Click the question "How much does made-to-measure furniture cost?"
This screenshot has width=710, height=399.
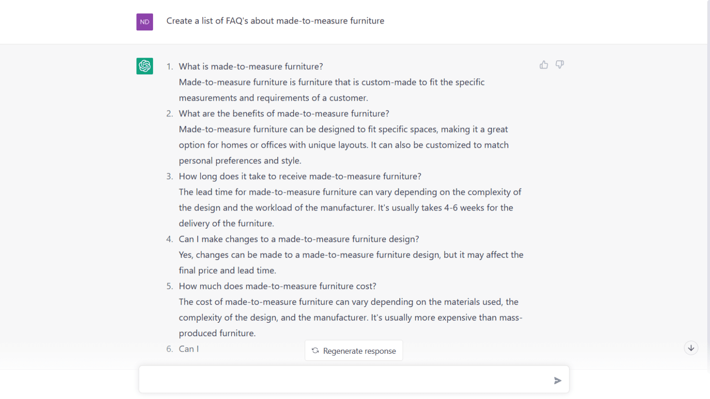(x=277, y=286)
